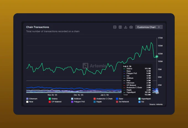
Task: Click the Chain Transactions title
Action: tap(38, 27)
